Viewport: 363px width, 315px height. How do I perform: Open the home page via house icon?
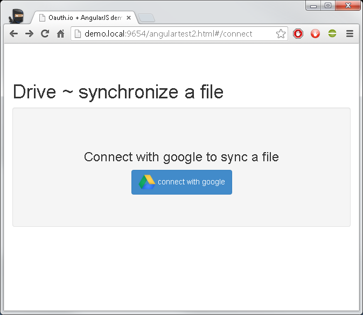tap(61, 34)
